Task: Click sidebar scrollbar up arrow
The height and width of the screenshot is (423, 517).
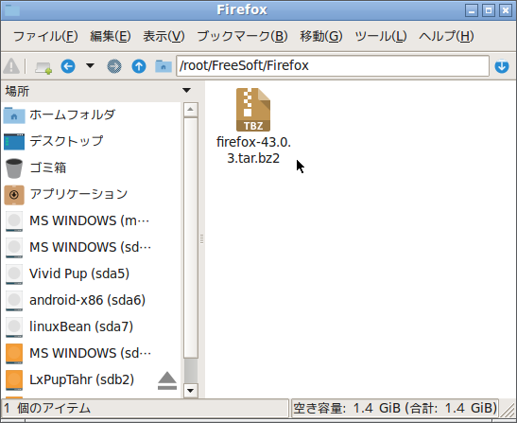Action: (191, 110)
